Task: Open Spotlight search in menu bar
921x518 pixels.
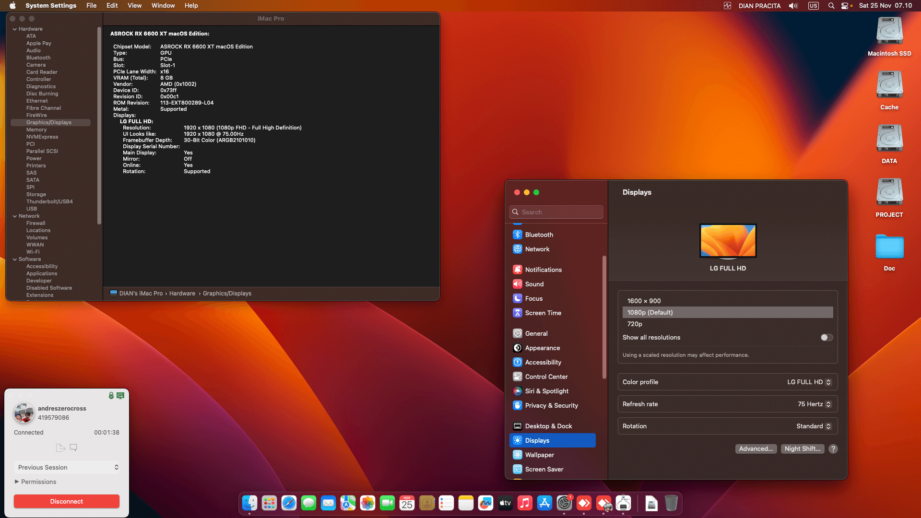Action: click(831, 6)
